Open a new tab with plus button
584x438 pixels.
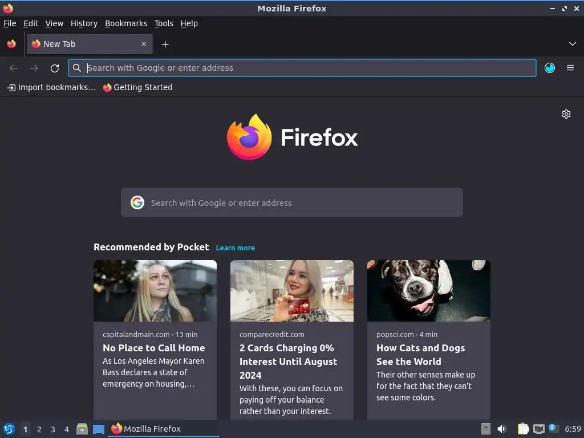pos(165,44)
